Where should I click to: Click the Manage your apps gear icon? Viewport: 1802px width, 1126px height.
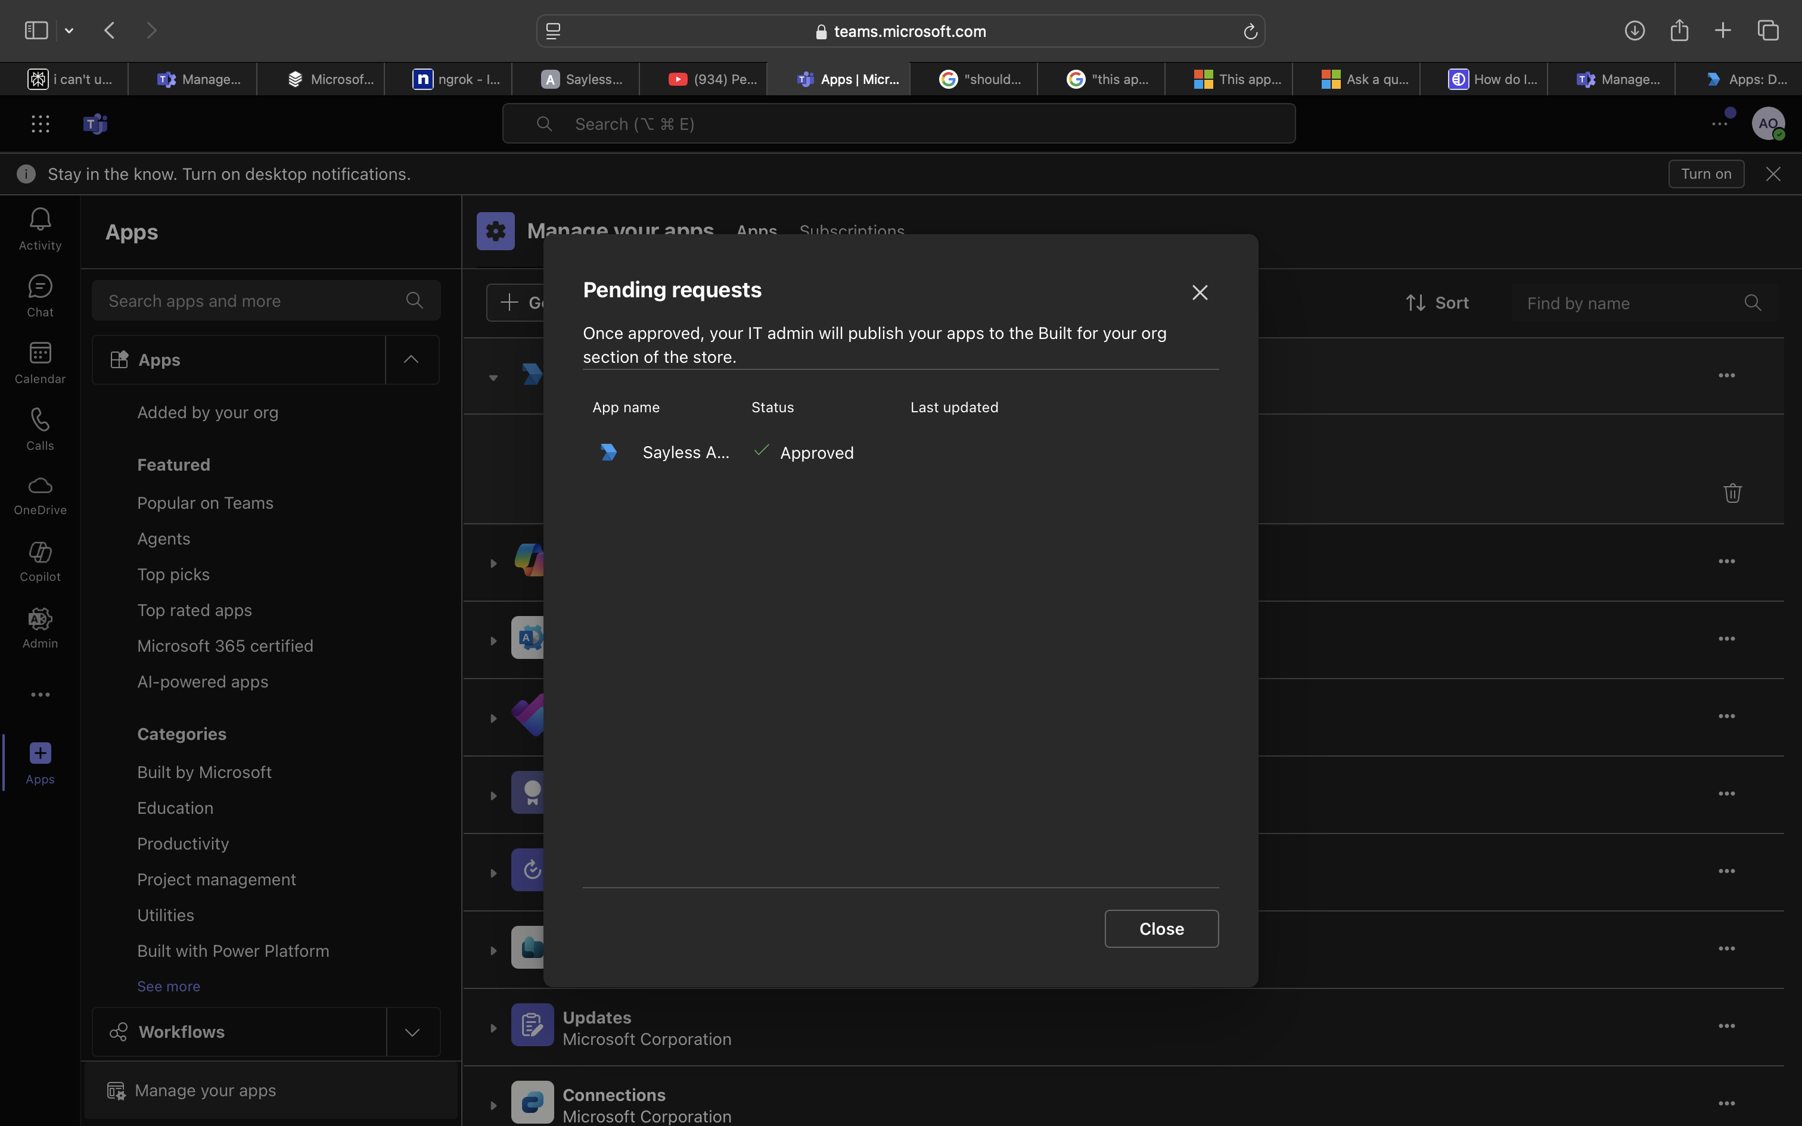click(x=496, y=231)
